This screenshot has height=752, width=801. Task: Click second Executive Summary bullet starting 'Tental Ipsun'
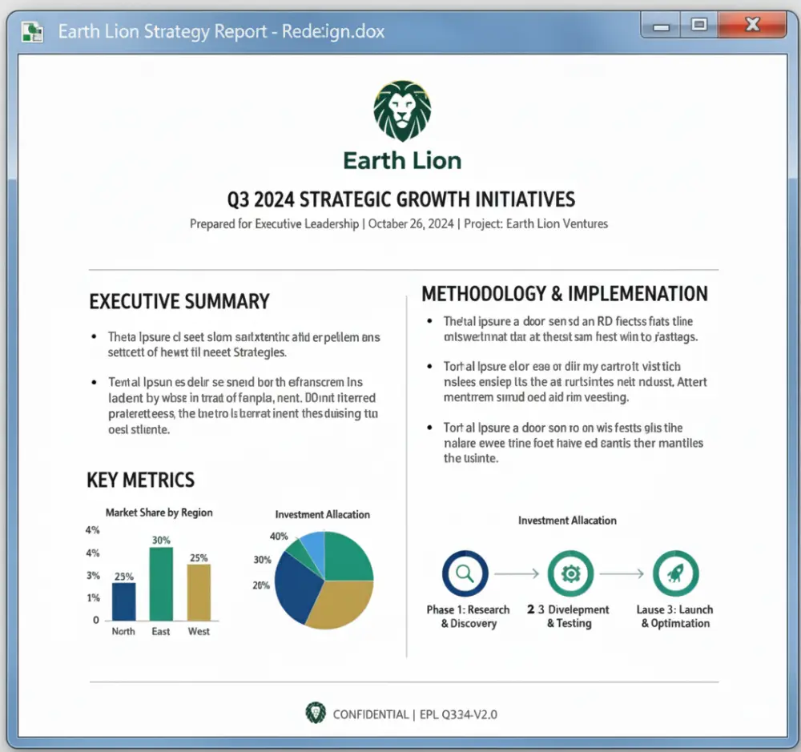point(243,405)
